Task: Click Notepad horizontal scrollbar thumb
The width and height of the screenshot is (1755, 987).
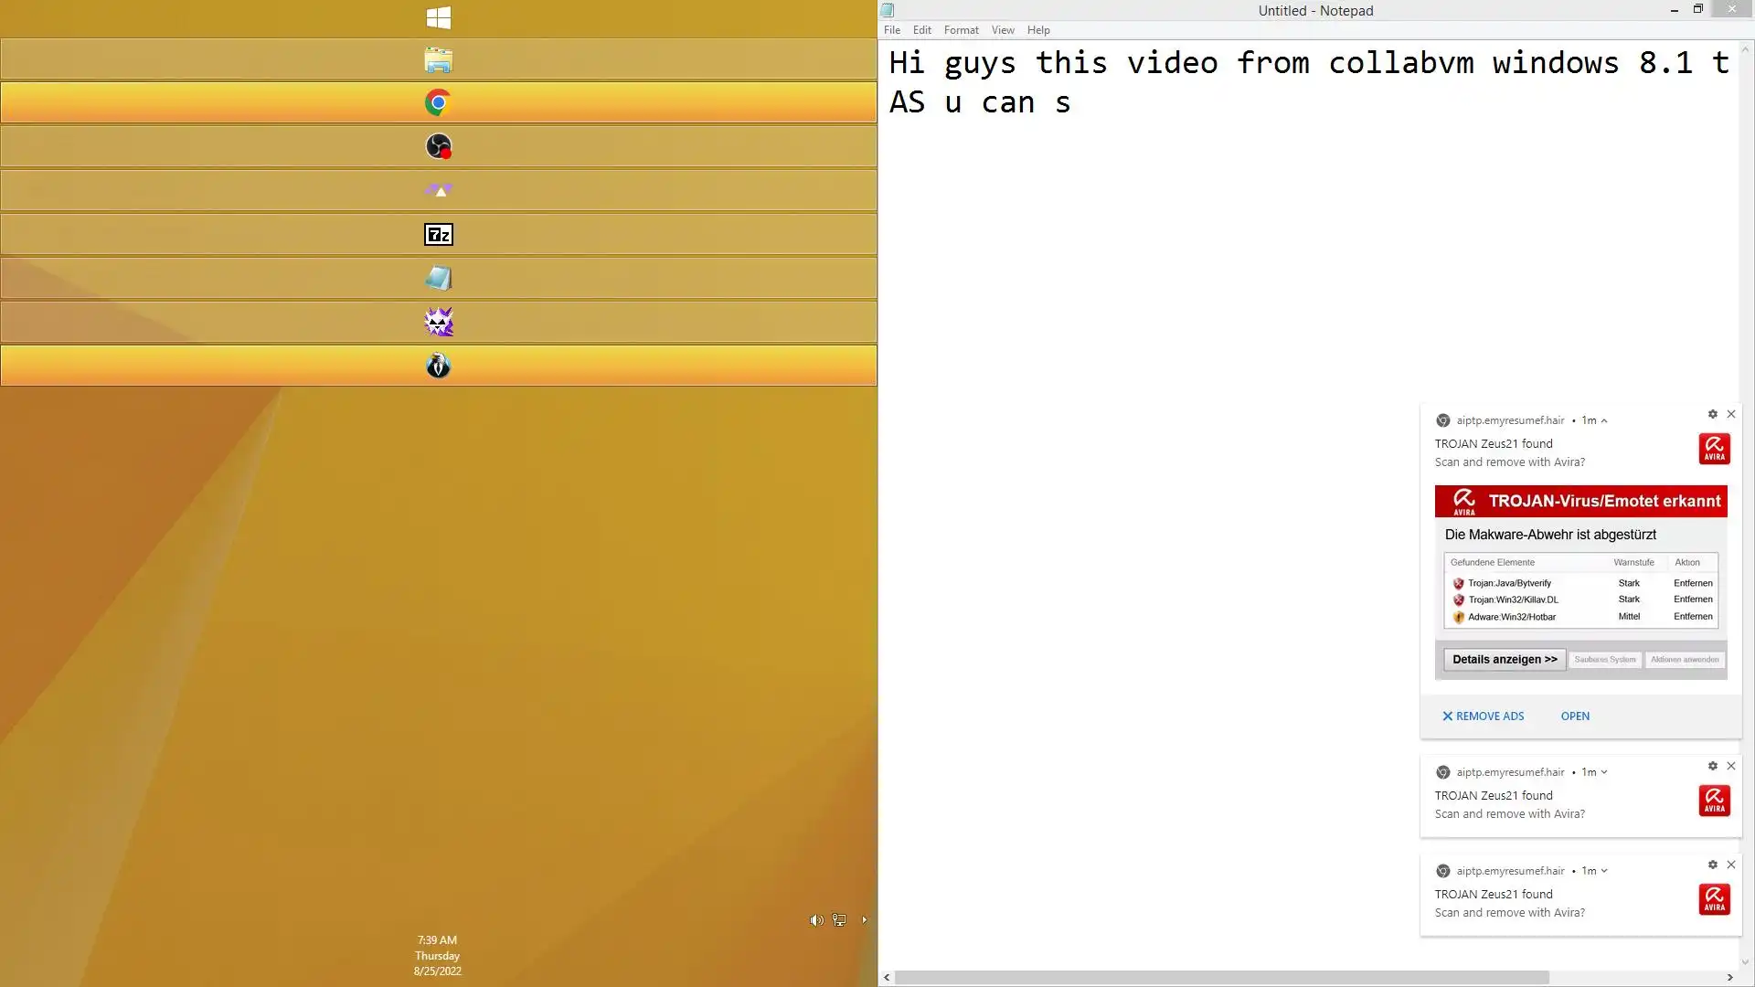Action: (x=1221, y=978)
